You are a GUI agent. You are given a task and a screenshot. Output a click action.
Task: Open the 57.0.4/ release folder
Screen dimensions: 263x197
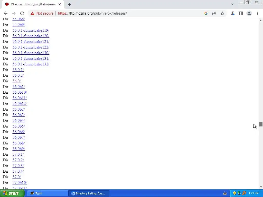(x=18, y=171)
